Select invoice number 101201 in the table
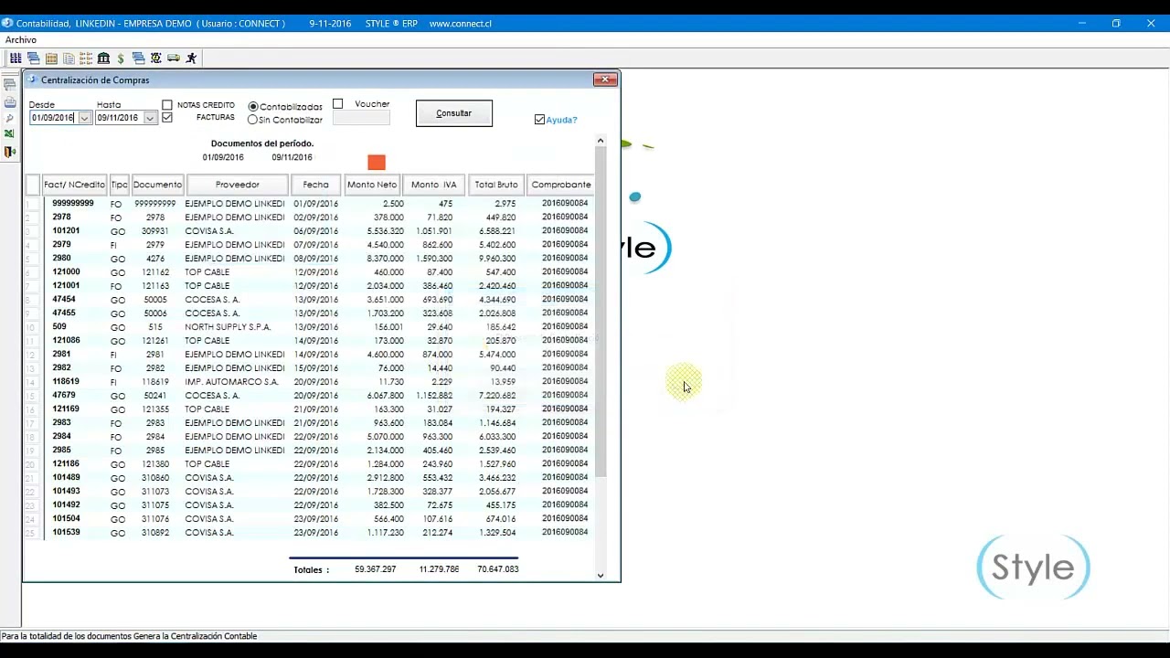Viewport: 1170px width, 658px height. (66, 231)
